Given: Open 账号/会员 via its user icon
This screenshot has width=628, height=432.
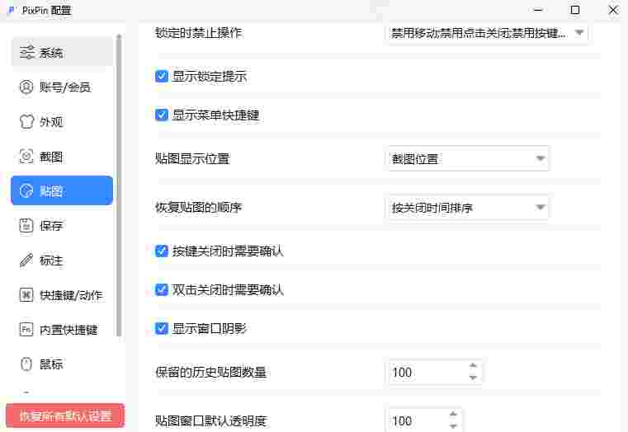Looking at the screenshot, I should coord(27,87).
